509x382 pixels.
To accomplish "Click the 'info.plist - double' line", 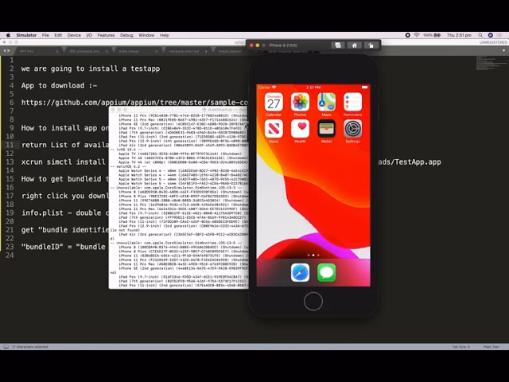I will click(x=65, y=212).
